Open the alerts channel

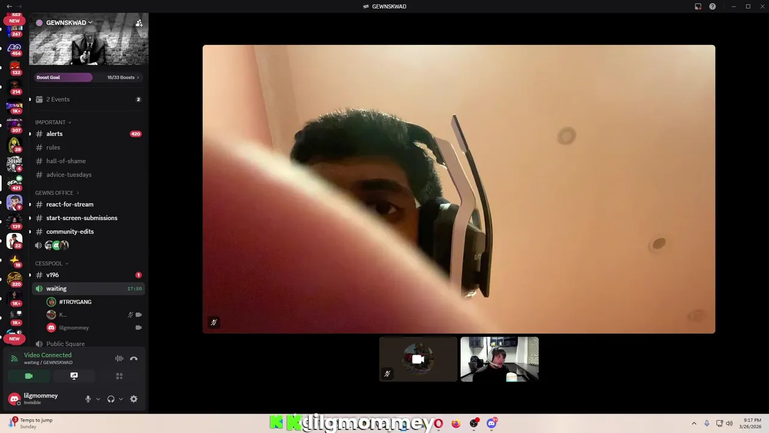[x=88, y=134]
